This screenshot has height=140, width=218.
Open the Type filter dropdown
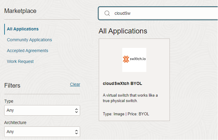coord(42,110)
